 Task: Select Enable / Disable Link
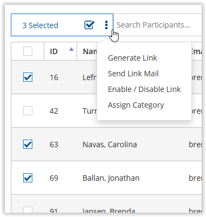[144, 89]
